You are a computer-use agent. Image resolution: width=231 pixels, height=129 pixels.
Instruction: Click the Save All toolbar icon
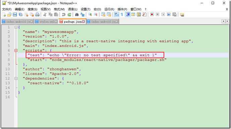click(21, 14)
